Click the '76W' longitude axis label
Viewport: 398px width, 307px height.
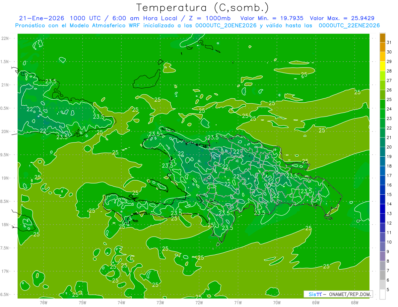tap(43, 302)
